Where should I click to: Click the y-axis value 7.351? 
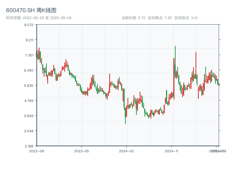29,55
